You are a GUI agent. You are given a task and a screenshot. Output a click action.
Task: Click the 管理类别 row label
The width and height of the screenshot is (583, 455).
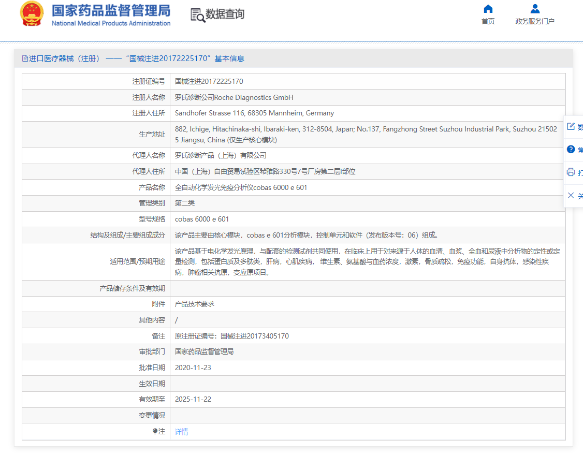pos(152,203)
